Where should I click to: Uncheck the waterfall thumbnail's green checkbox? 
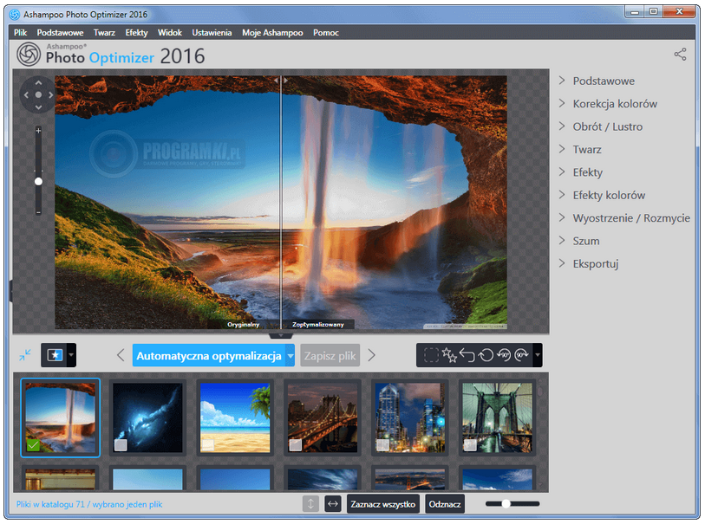[x=33, y=445]
